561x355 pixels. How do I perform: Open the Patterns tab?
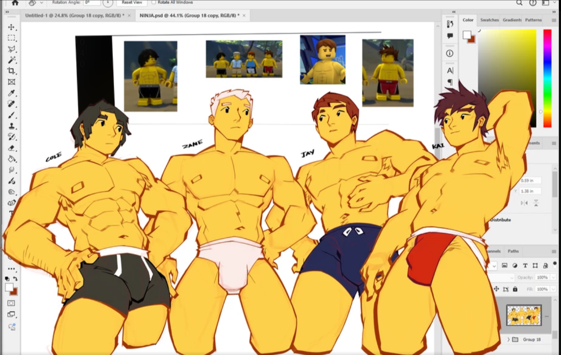point(533,20)
